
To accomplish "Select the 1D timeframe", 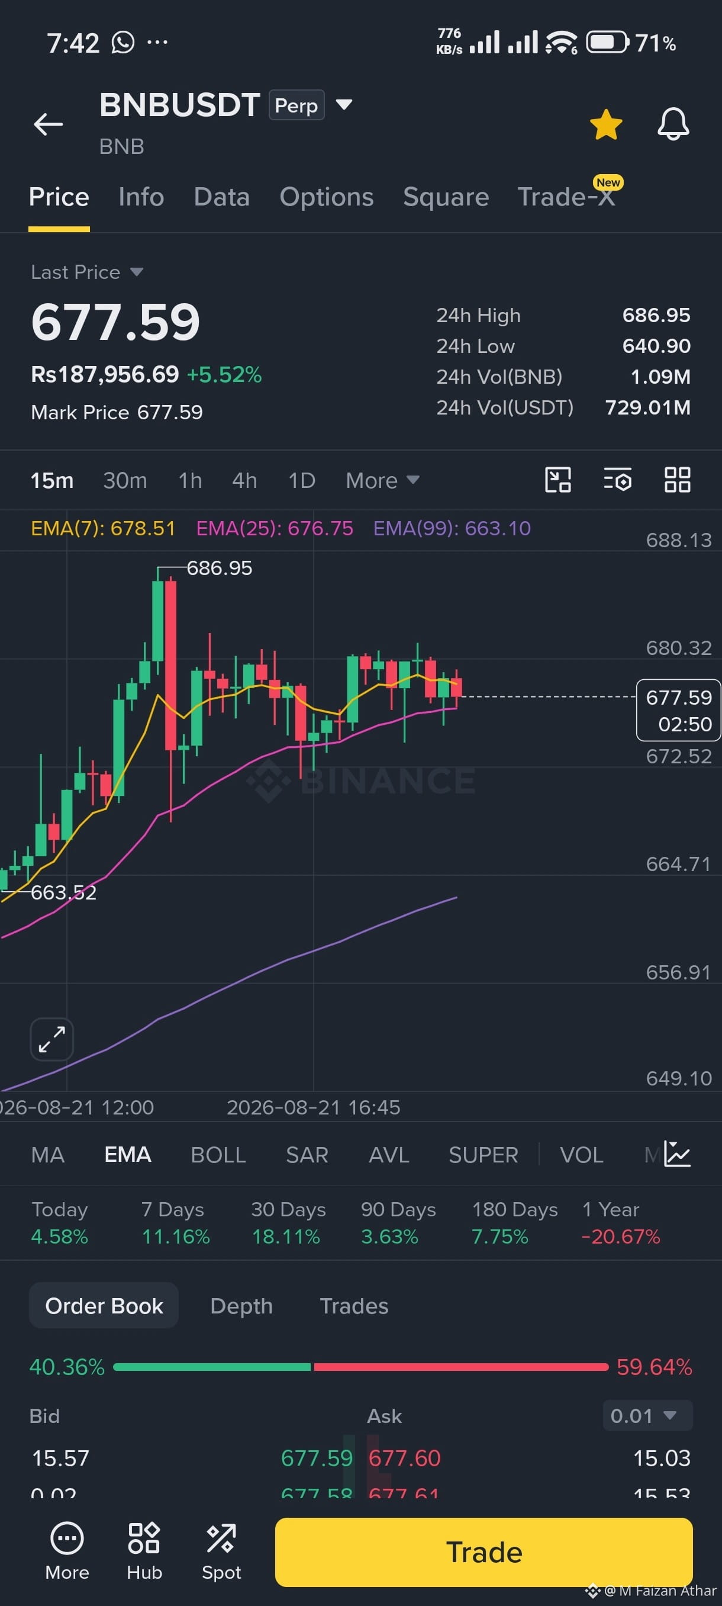I will click(x=301, y=480).
